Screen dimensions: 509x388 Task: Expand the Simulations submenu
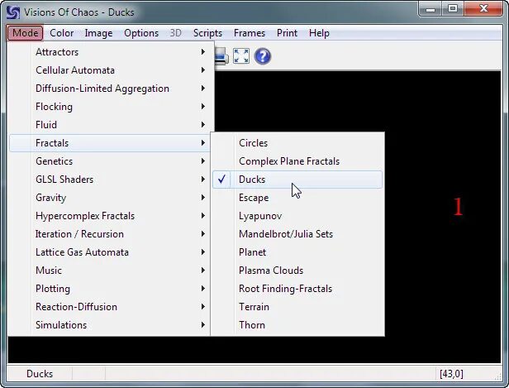point(111,325)
